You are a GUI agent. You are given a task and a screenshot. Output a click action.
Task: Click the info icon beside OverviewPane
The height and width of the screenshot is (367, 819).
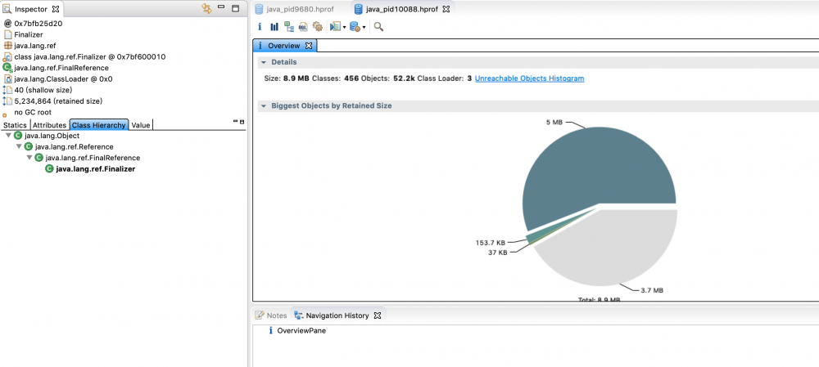[x=270, y=330]
